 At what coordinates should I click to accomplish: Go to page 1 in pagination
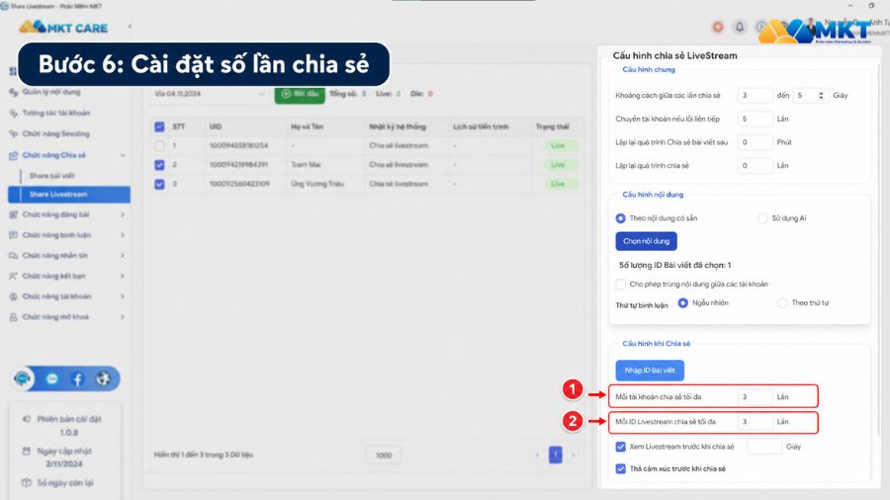tap(555, 455)
